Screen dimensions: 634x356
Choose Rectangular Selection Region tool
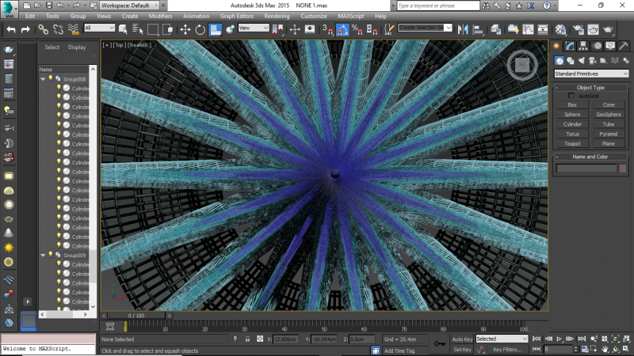point(153,29)
